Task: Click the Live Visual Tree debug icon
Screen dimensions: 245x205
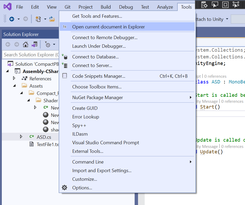Action: click(x=204, y=4)
